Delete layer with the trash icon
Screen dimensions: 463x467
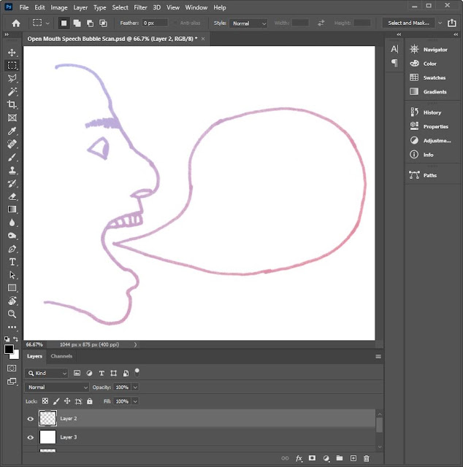tap(367, 458)
